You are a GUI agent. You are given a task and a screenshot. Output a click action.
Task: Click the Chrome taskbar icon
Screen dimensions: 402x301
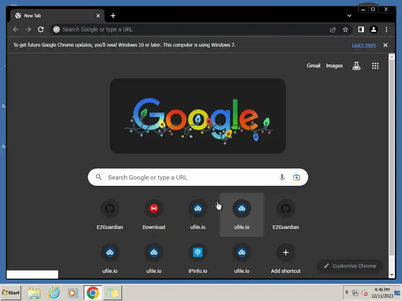[93, 293]
